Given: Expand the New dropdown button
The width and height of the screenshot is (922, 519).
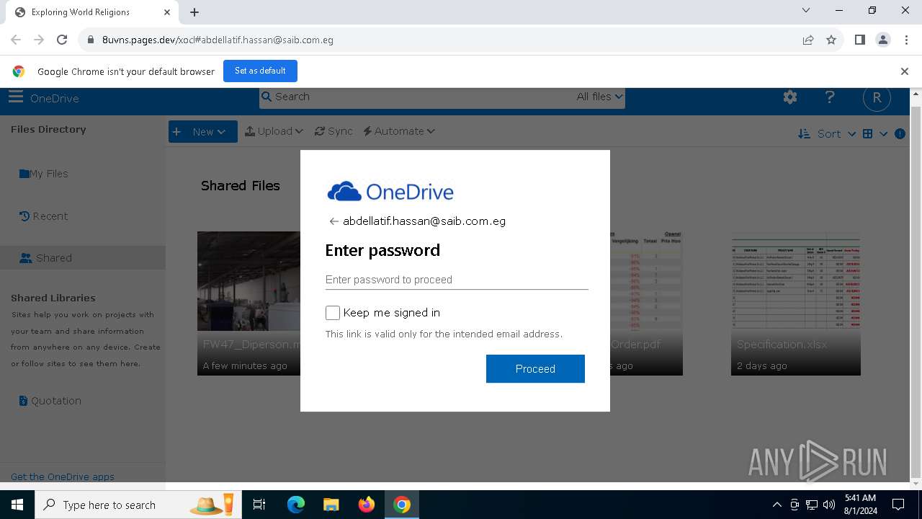Looking at the screenshot, I should [203, 131].
